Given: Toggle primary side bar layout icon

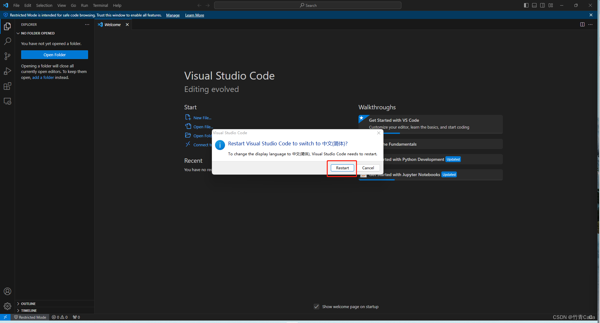Looking at the screenshot, I should 526,5.
